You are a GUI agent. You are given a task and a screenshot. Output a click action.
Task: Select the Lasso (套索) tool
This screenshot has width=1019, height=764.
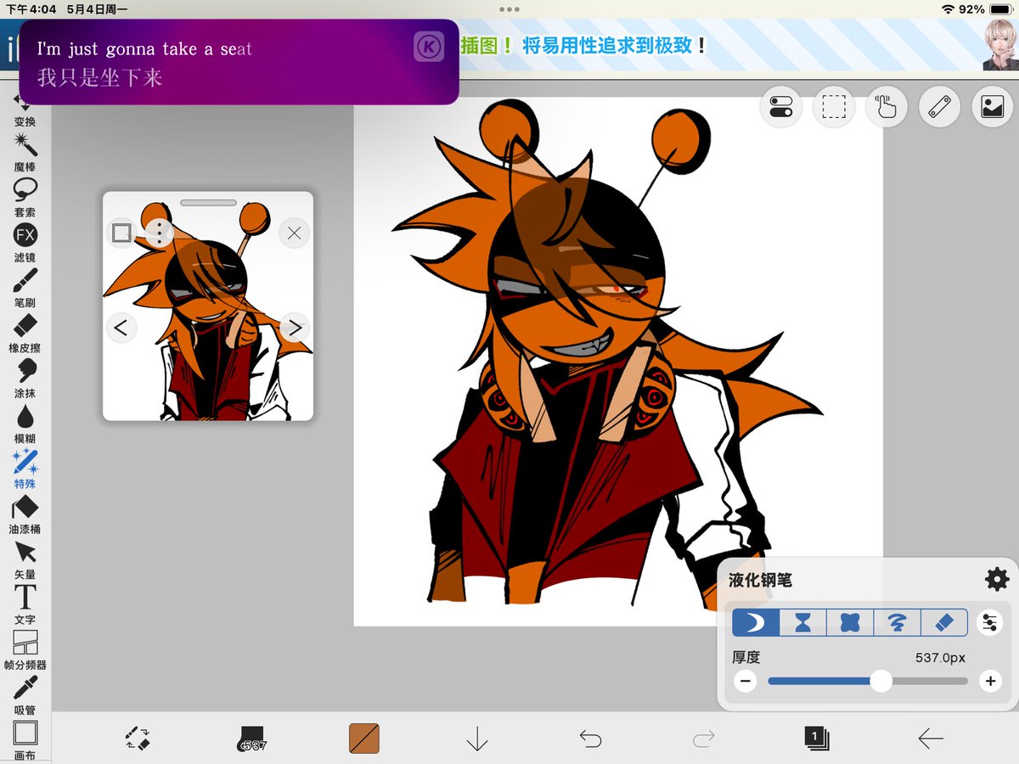tap(25, 196)
